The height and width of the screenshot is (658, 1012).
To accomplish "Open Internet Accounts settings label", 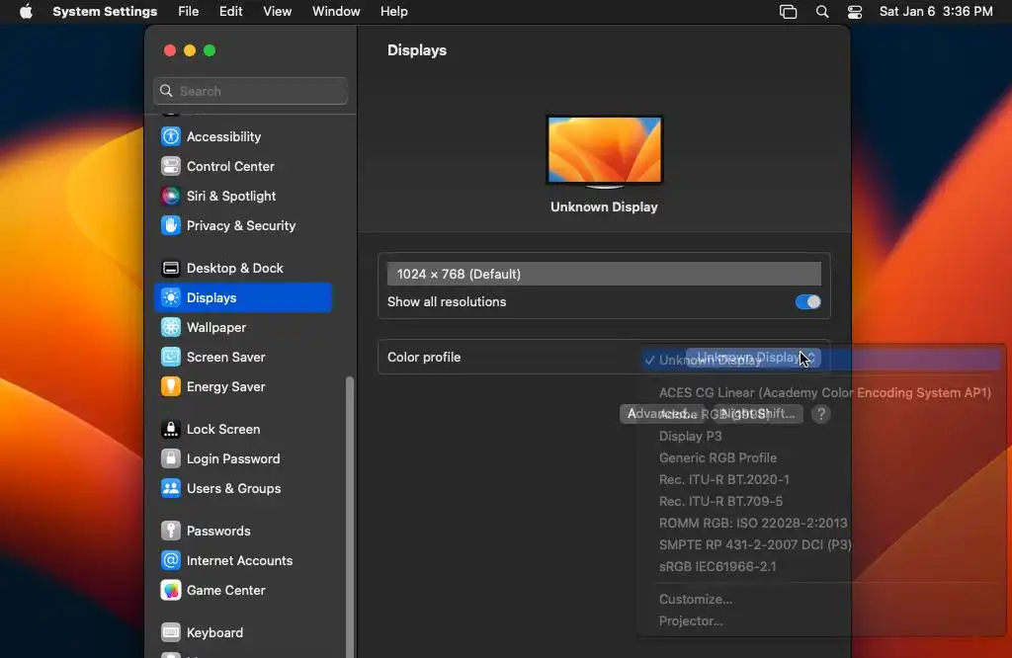I will (239, 561).
